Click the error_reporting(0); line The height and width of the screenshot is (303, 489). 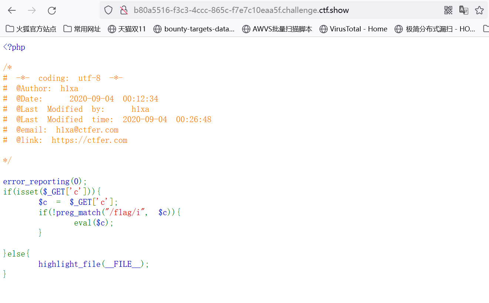(x=45, y=182)
